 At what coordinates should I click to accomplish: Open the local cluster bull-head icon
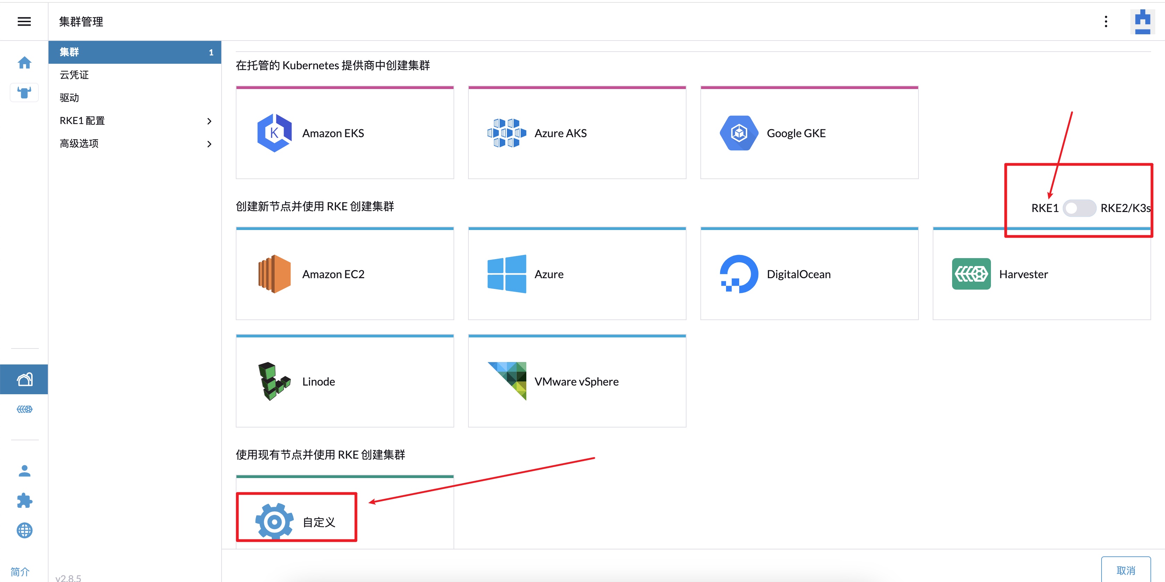(24, 92)
